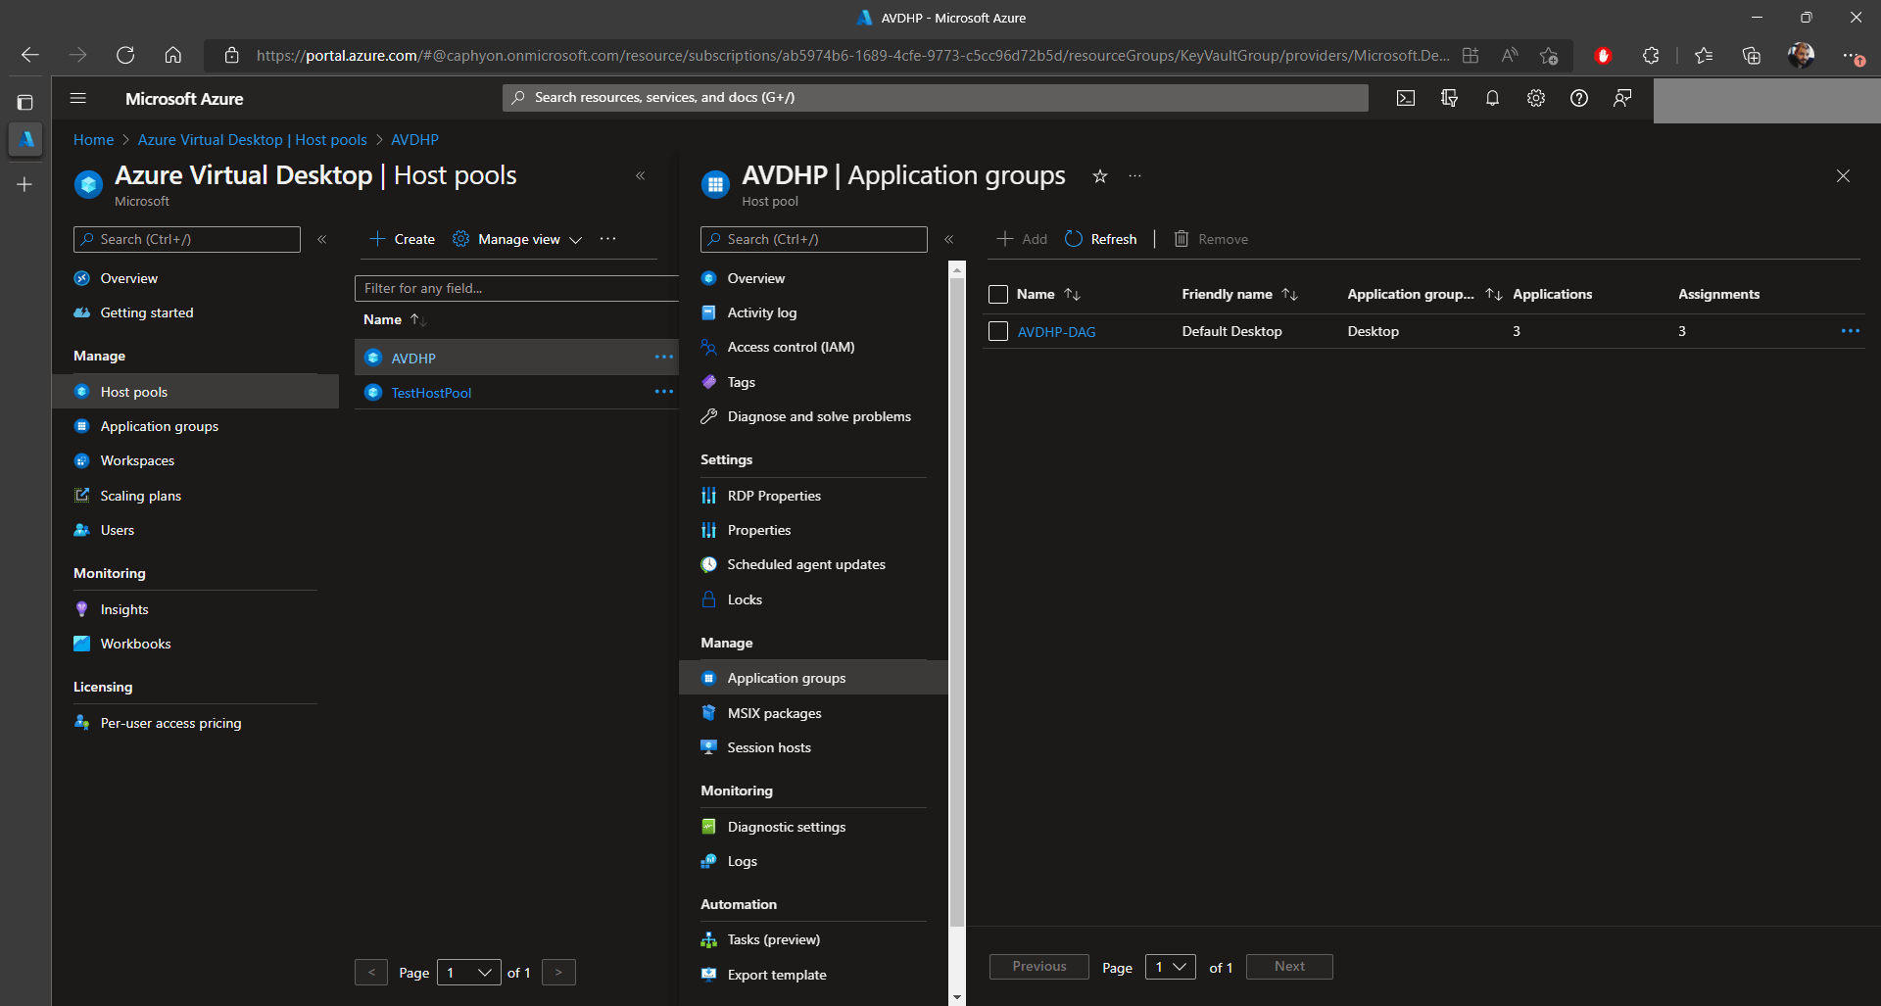Screen dimensions: 1881x1006
Task: Open a new tab with plus icon
Action: click(x=25, y=184)
